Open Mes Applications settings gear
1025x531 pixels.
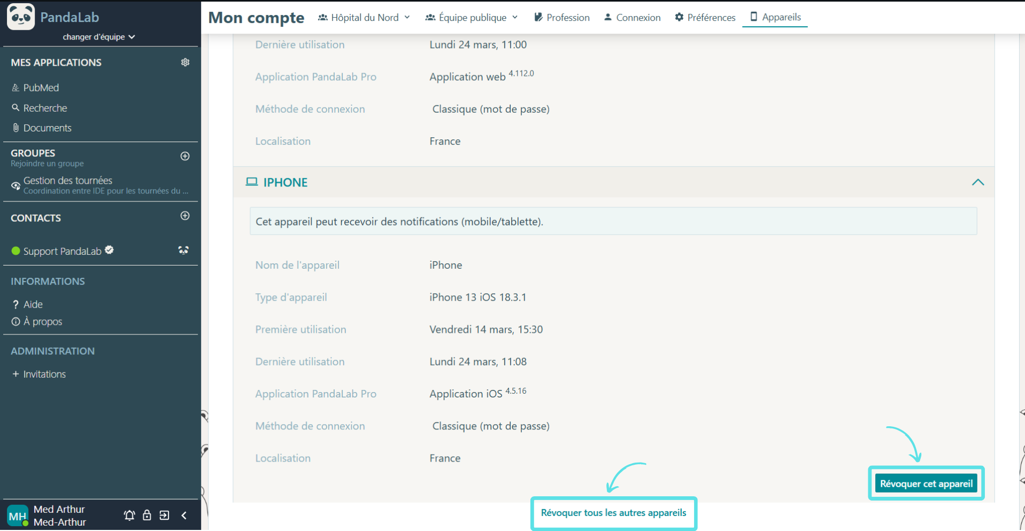(x=185, y=63)
